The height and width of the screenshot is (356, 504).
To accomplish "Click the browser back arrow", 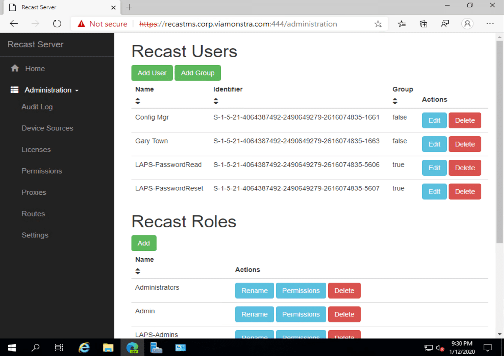I will click(14, 24).
